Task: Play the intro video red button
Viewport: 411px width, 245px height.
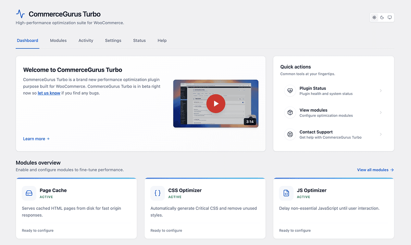Action: [216, 104]
